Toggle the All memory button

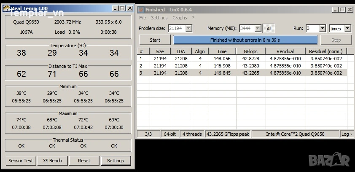[x=269, y=29]
